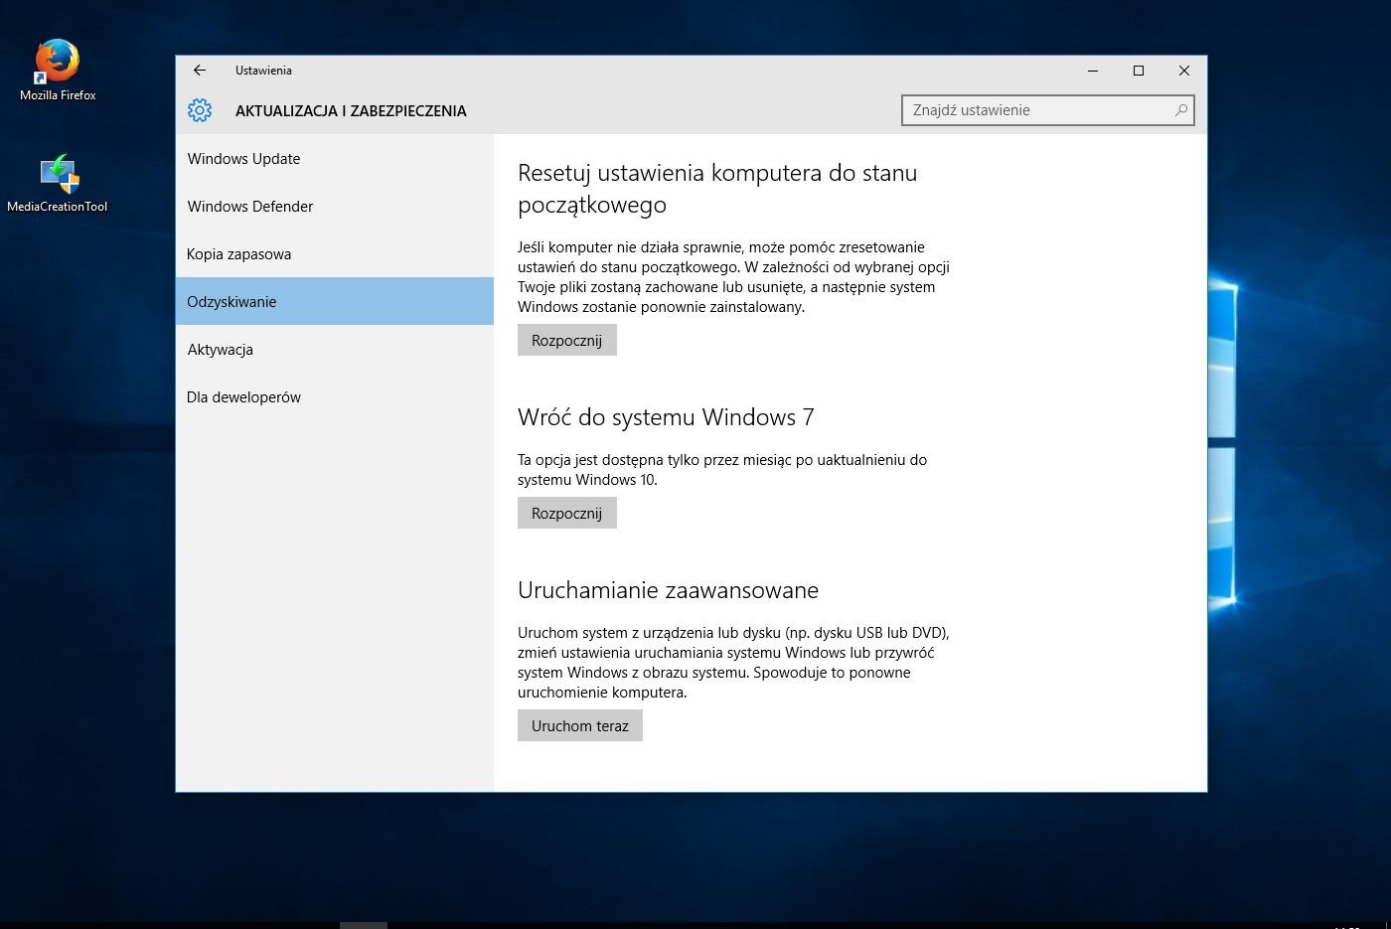
Task: Click the back arrow in Ustawienia
Action: tap(199, 71)
